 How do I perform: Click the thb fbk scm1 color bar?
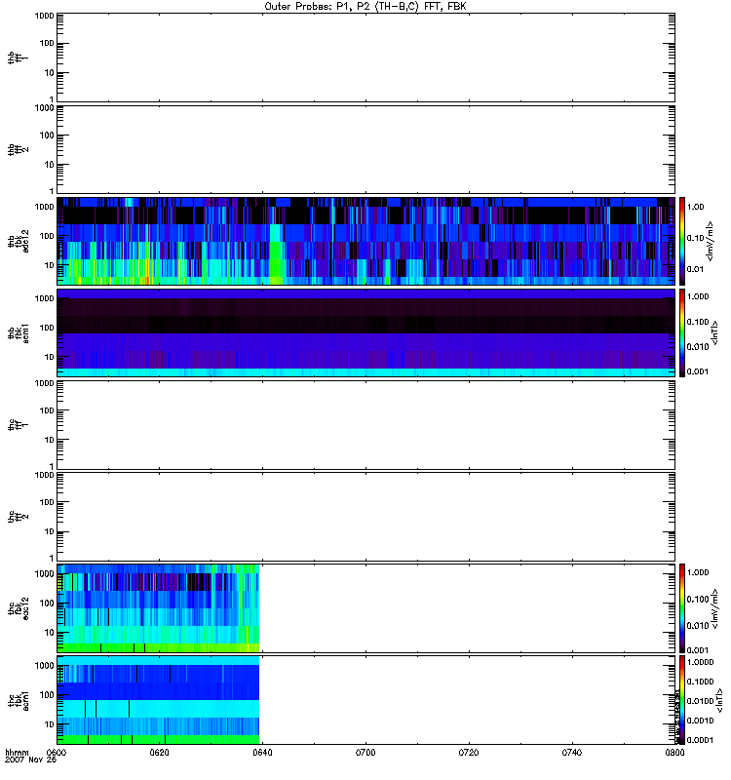coord(682,332)
